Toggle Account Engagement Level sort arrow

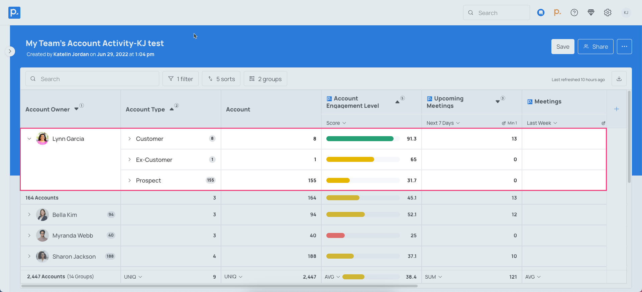(397, 102)
